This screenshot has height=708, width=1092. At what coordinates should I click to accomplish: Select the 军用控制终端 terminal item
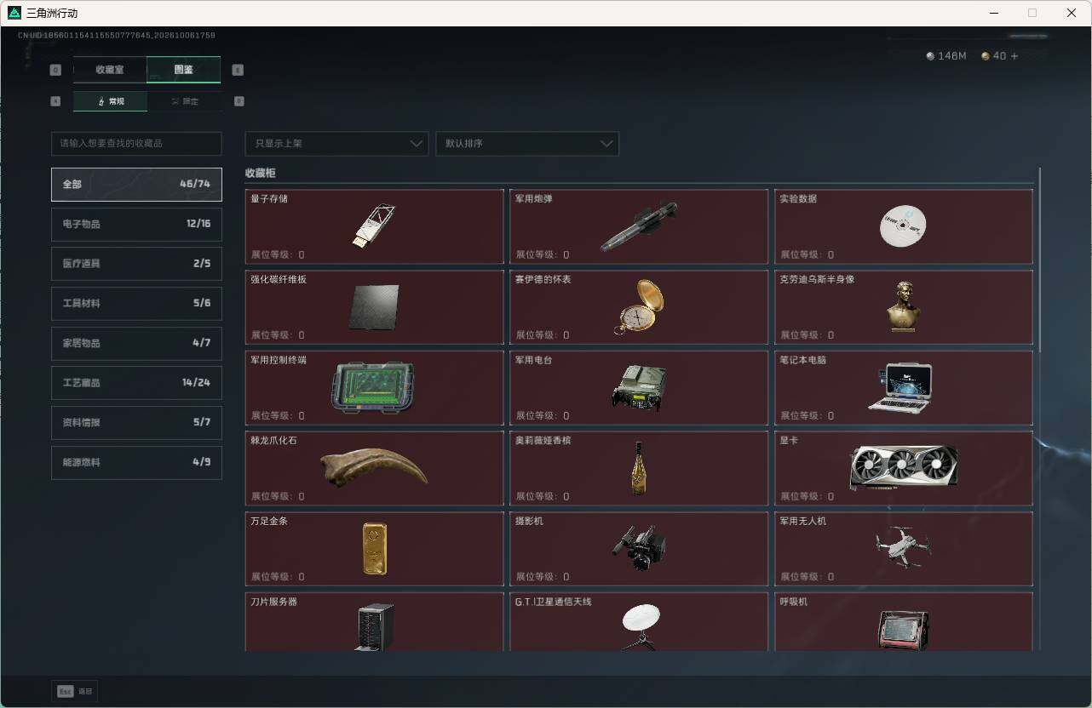(374, 388)
